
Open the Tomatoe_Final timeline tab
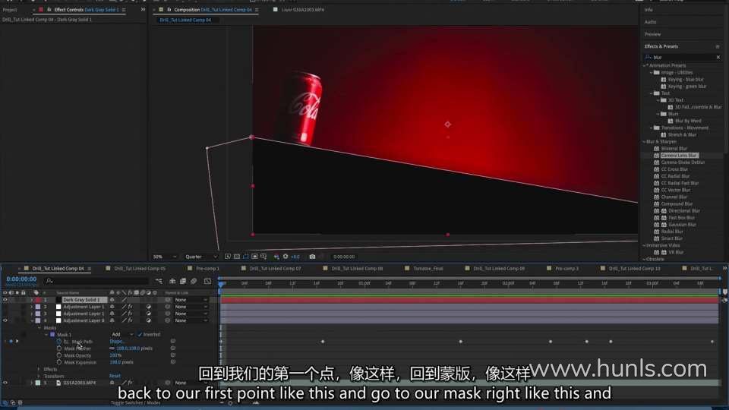pyautogui.click(x=428, y=269)
